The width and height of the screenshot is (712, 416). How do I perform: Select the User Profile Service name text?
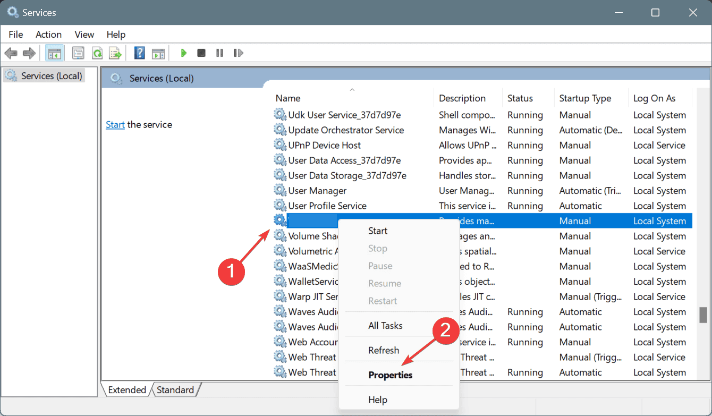tap(327, 206)
